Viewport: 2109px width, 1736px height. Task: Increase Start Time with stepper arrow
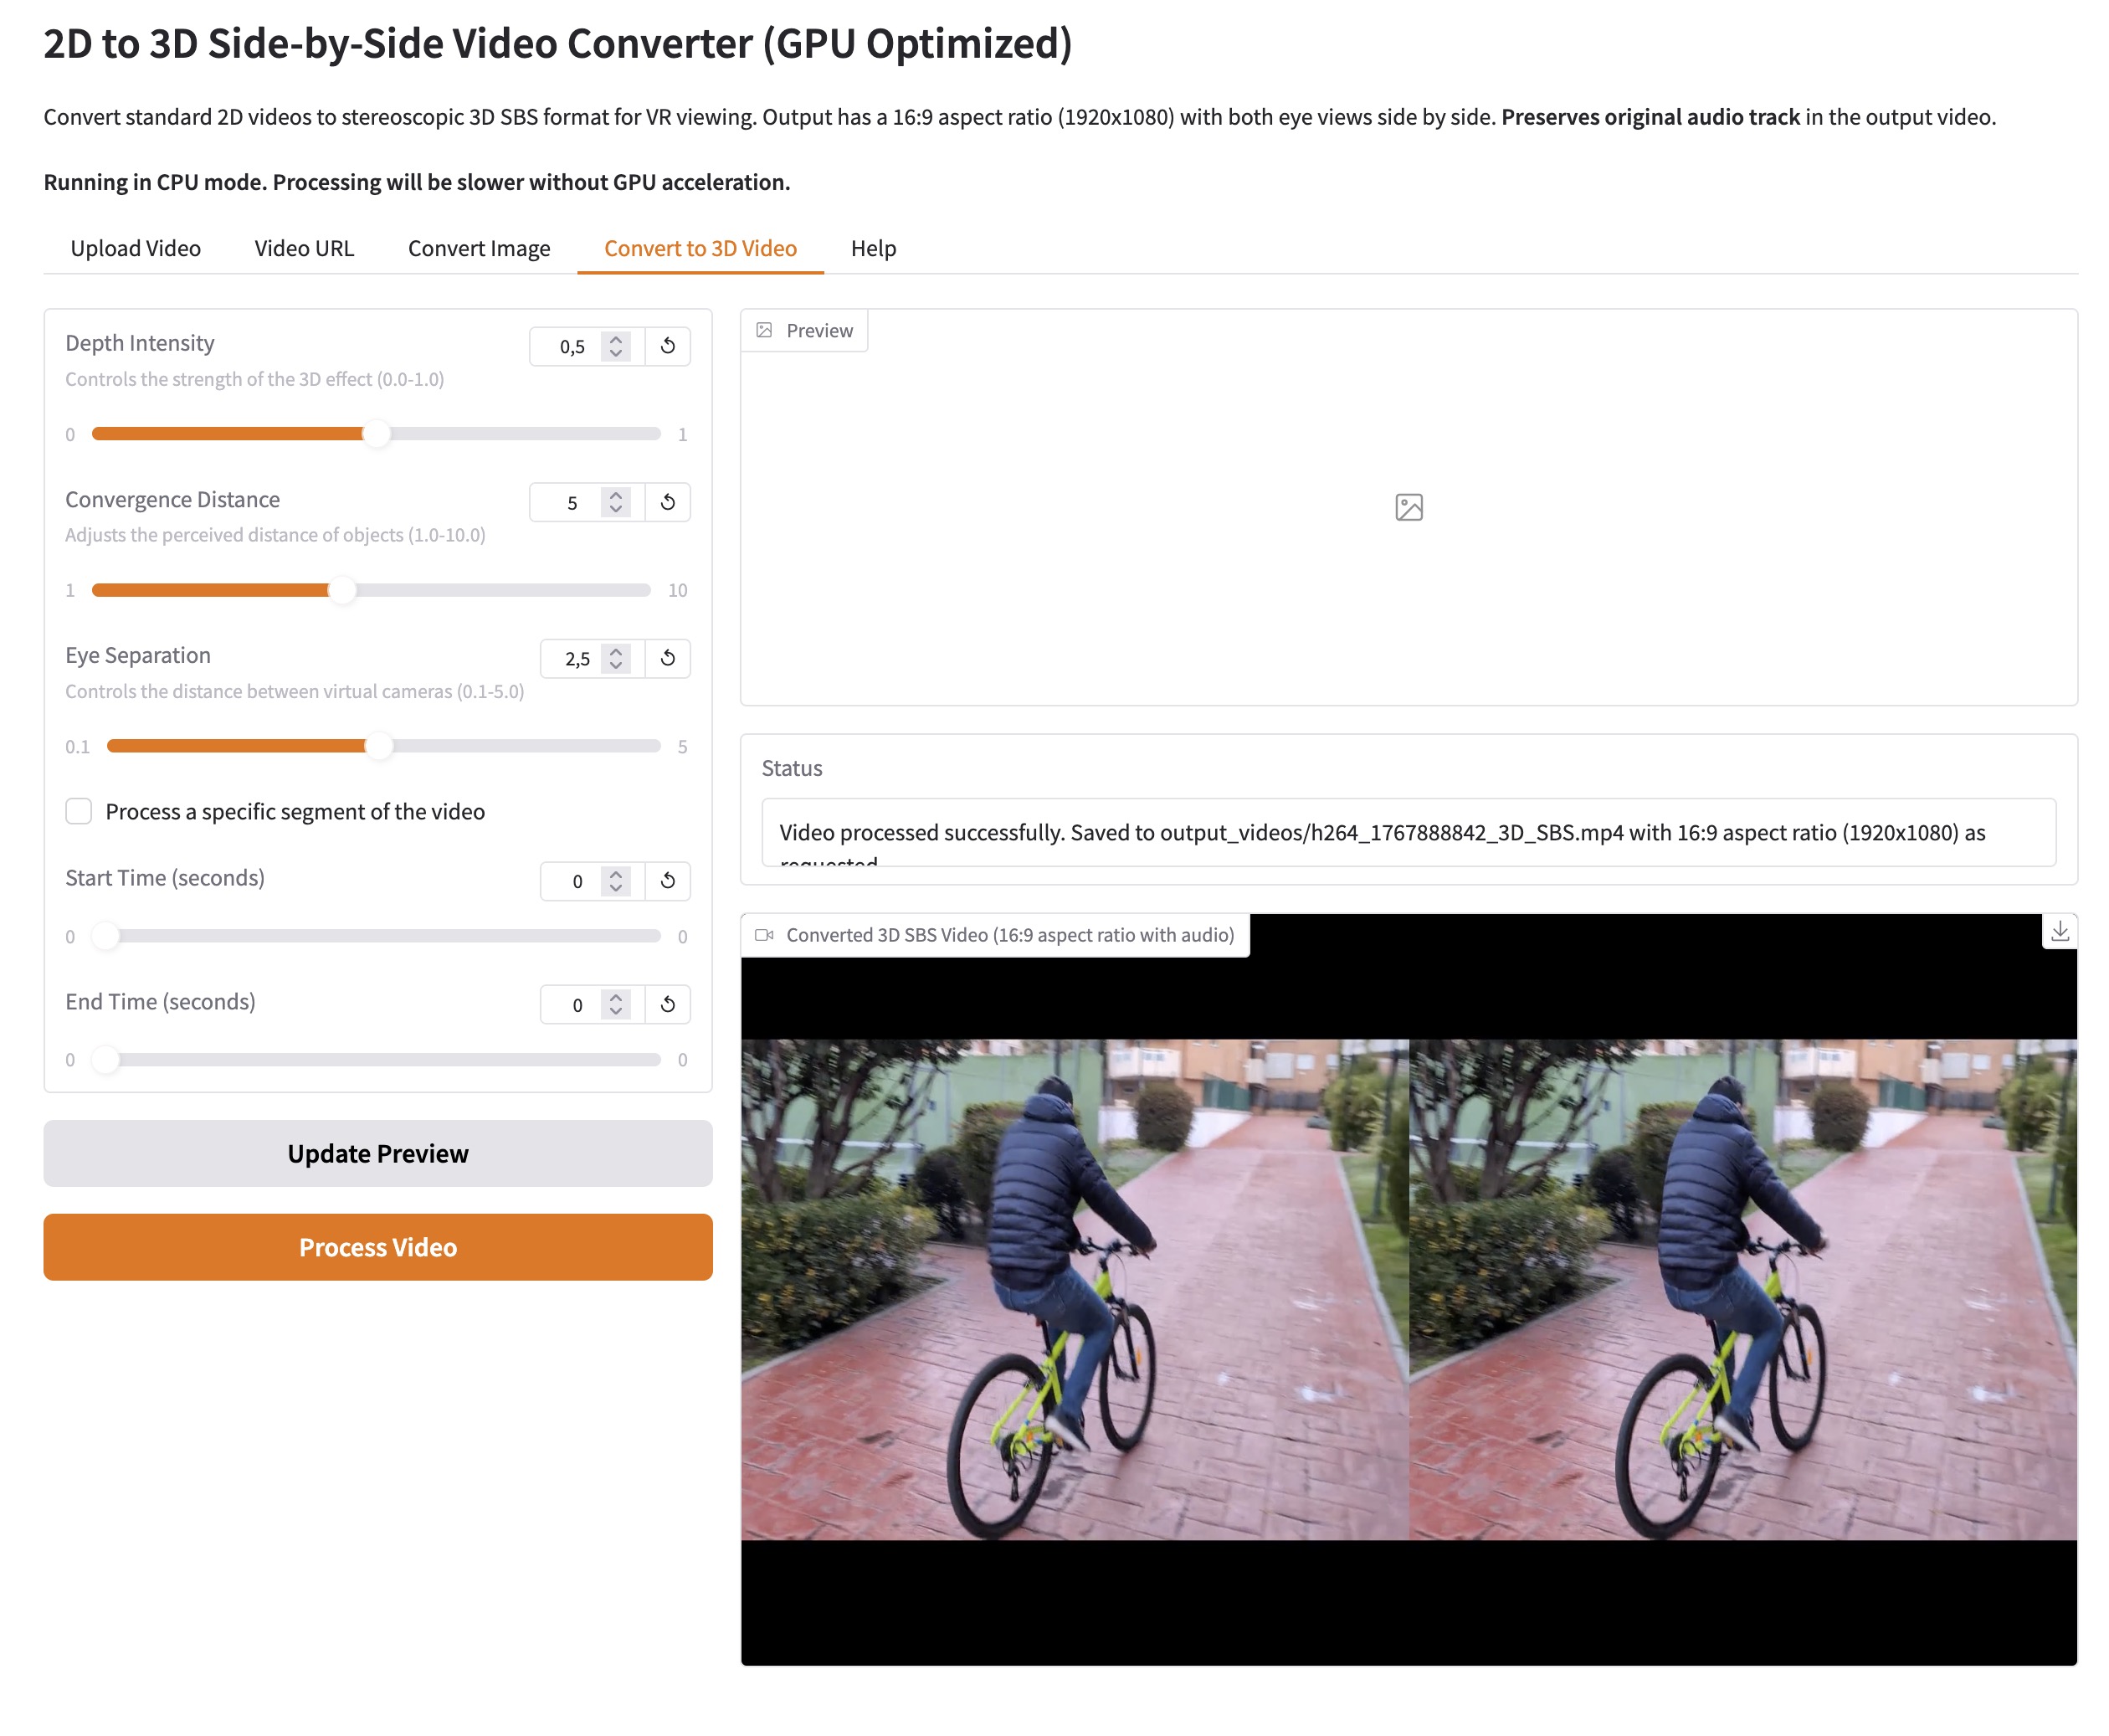click(x=616, y=874)
